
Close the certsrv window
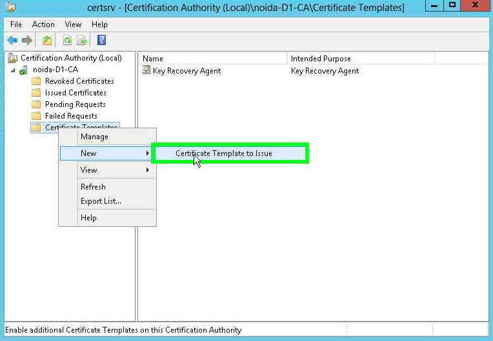pyautogui.click(x=476, y=5)
